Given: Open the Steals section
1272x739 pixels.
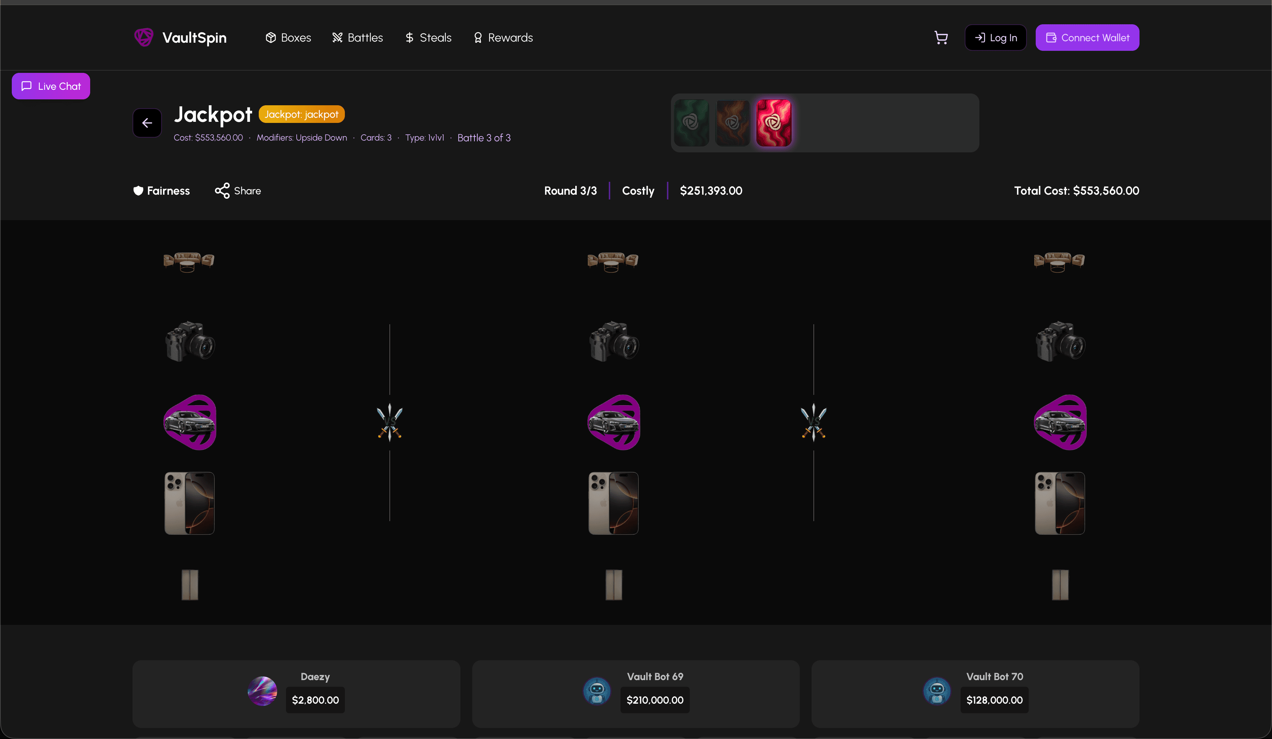Looking at the screenshot, I should (428, 38).
